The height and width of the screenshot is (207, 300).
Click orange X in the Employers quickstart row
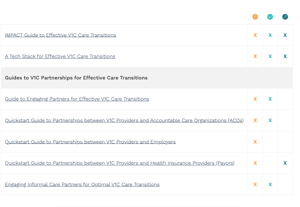[255, 142]
